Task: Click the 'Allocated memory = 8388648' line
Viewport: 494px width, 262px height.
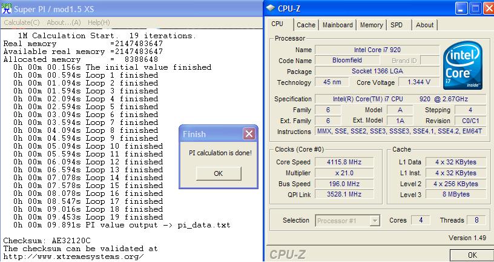Action: [81, 59]
